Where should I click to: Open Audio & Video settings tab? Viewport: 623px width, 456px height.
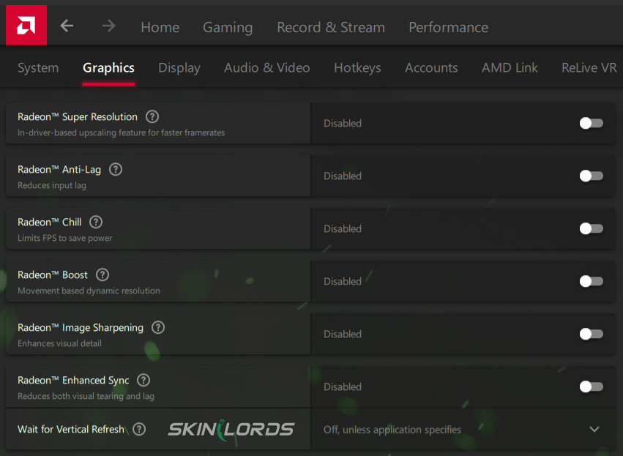267,68
